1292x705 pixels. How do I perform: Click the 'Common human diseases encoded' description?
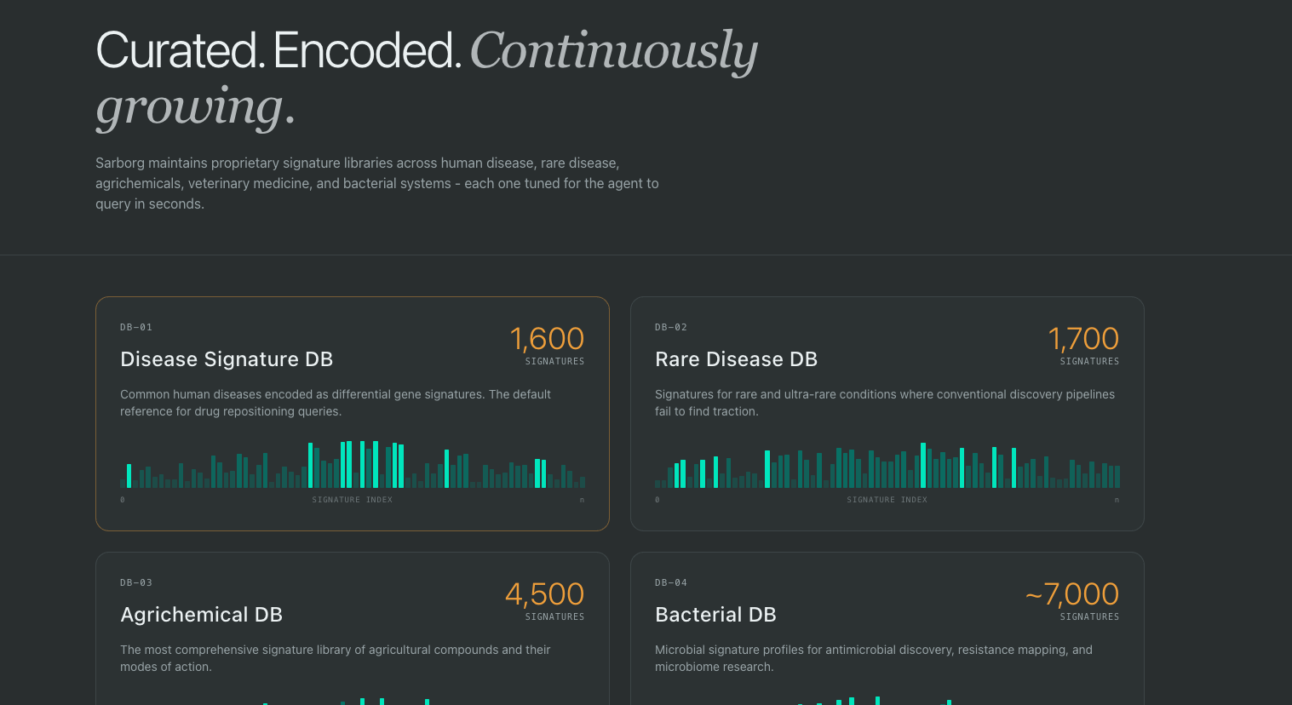[x=336, y=403]
